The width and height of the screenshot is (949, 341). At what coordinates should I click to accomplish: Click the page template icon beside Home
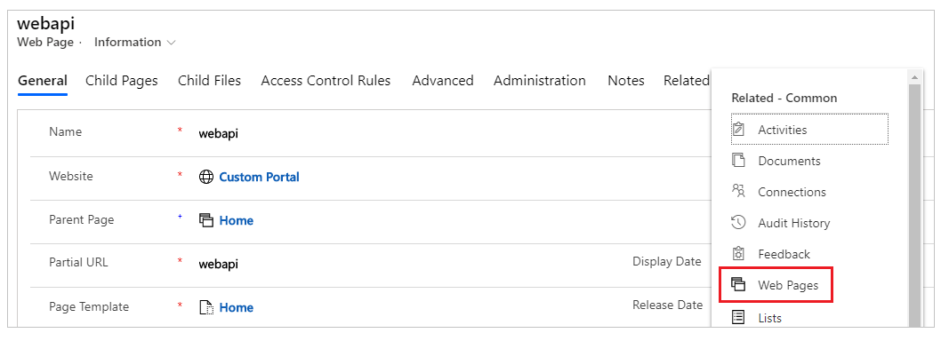(206, 307)
